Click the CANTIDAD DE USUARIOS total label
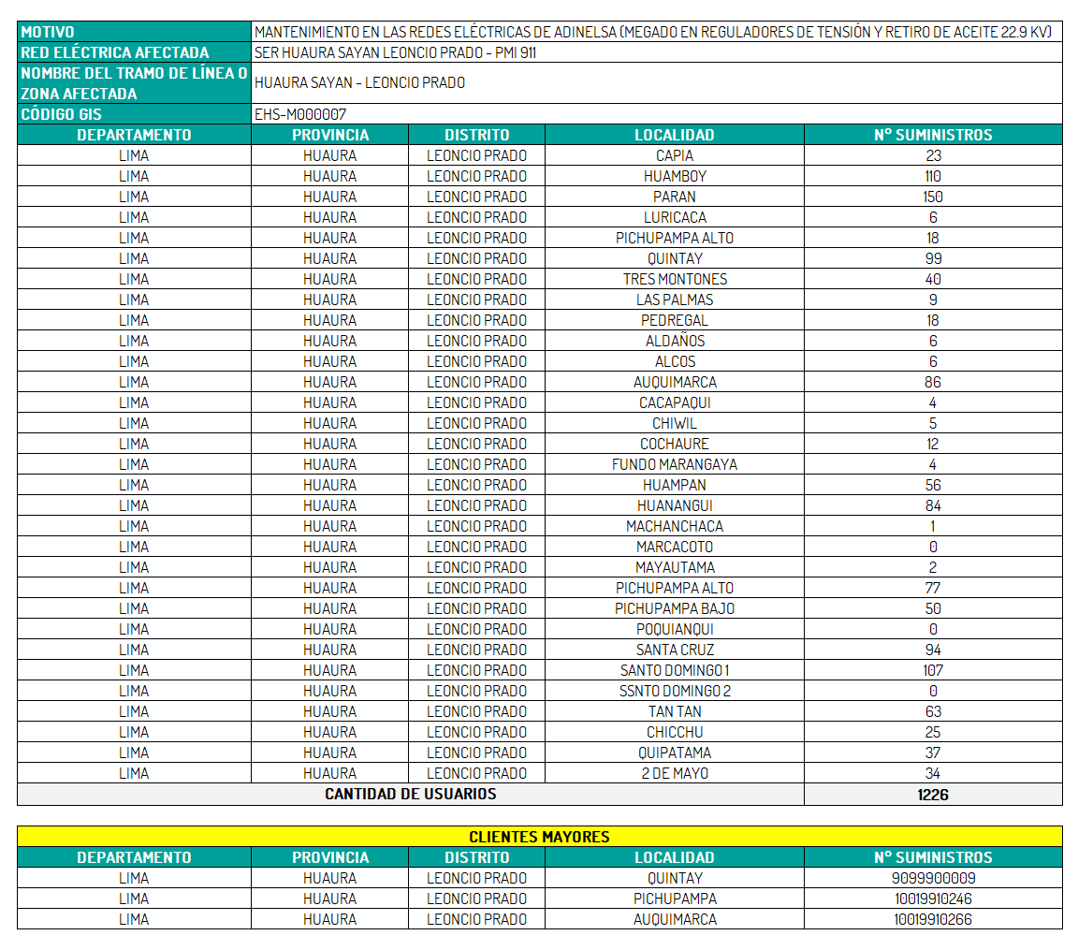 pyautogui.click(x=410, y=794)
